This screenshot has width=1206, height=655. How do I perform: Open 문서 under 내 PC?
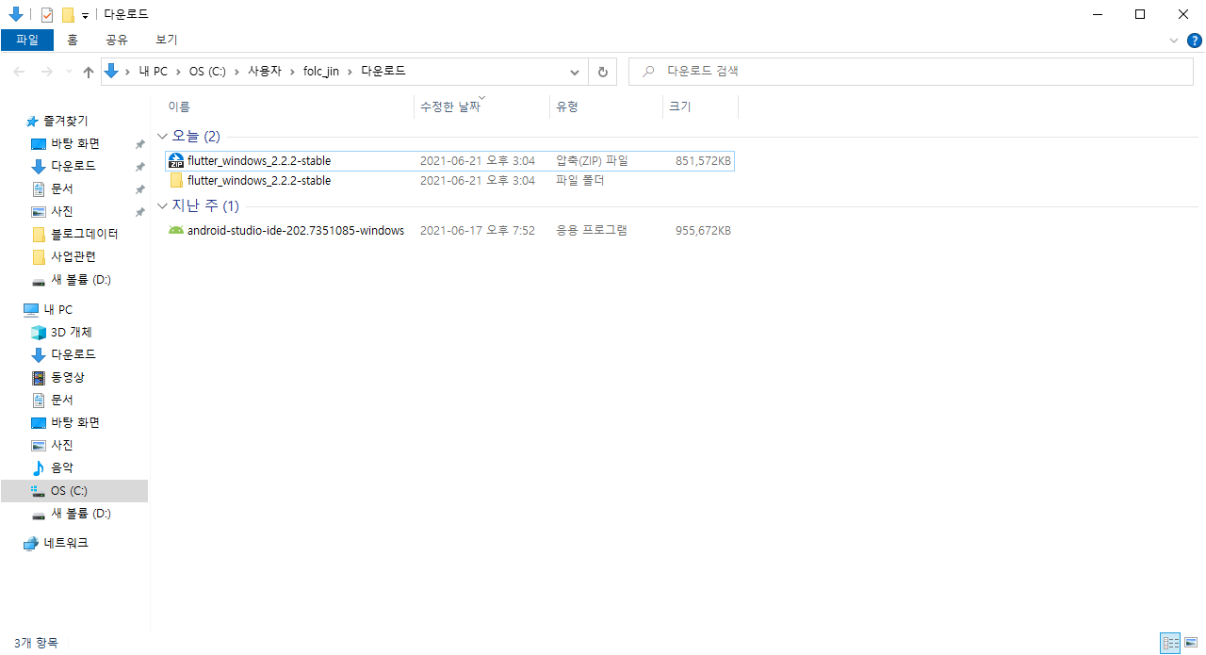[62, 401]
